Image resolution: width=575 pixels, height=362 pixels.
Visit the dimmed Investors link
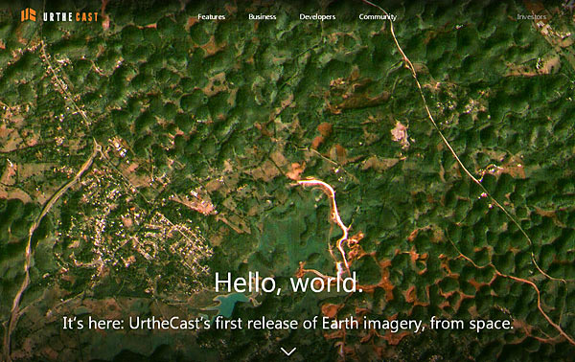tap(531, 17)
